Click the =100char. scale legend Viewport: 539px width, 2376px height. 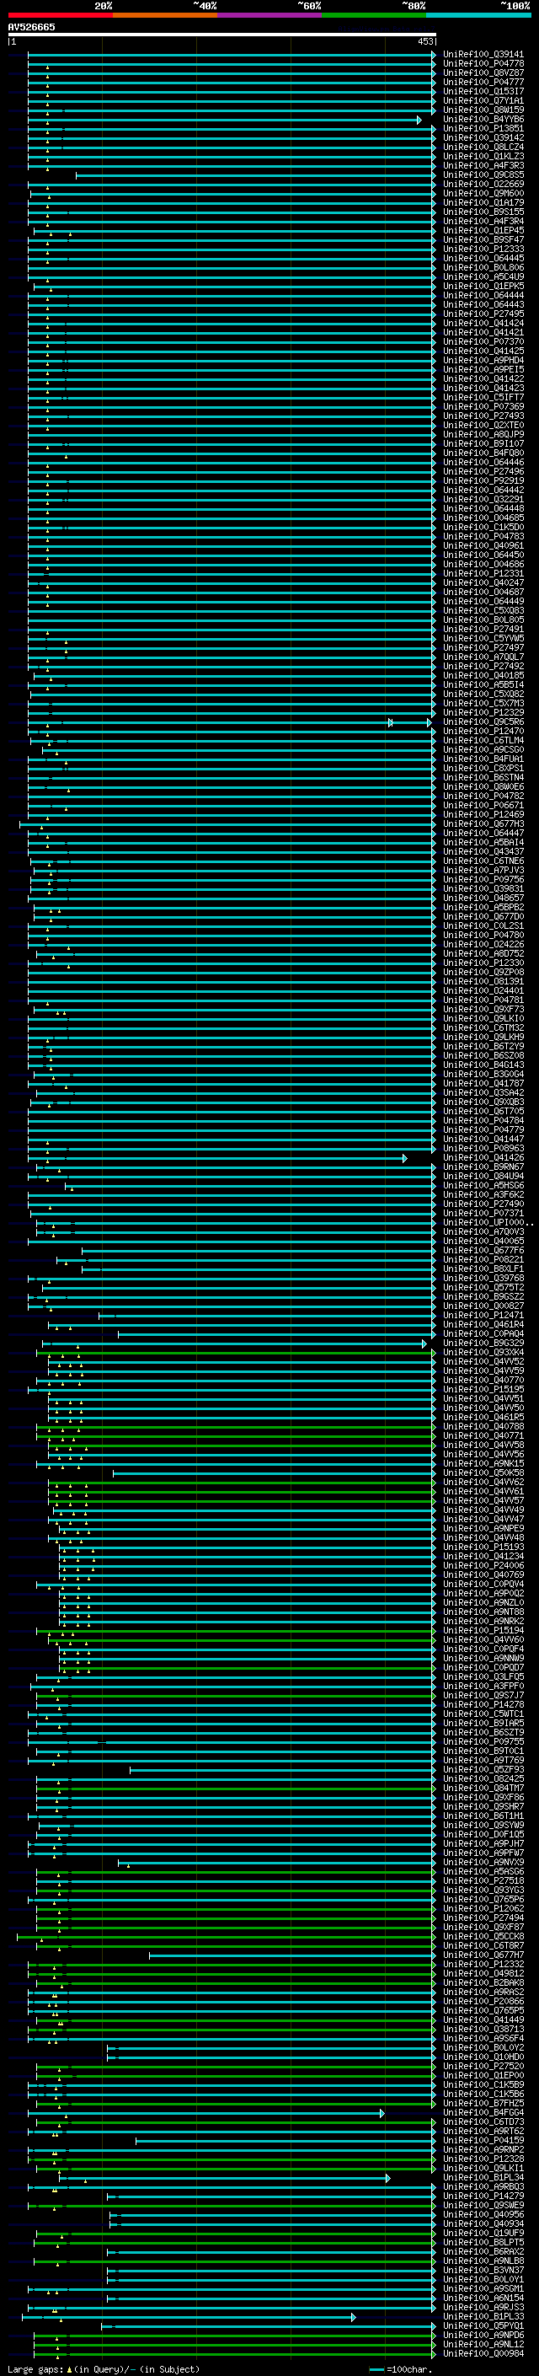[399, 2369]
